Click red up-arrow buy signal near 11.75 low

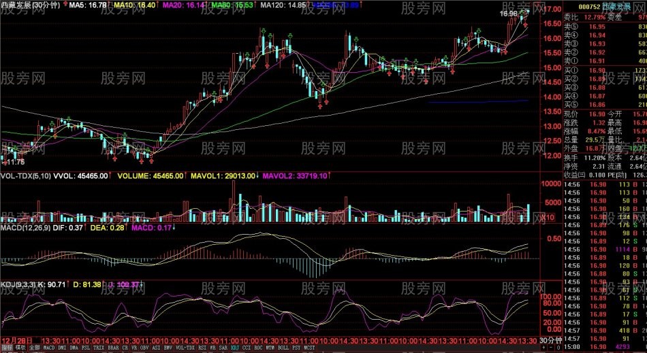point(5,163)
